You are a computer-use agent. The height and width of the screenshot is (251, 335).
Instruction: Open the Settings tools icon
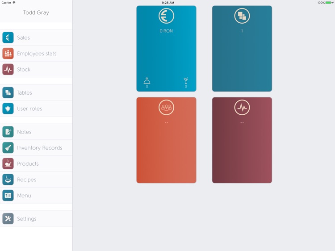(x=8, y=219)
